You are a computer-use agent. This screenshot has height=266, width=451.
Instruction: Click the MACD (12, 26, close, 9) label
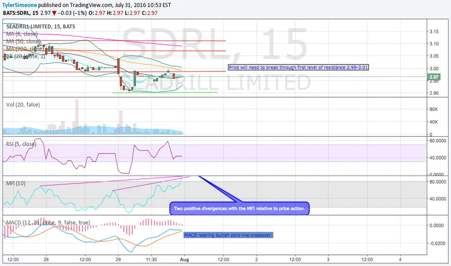[x=48, y=222]
